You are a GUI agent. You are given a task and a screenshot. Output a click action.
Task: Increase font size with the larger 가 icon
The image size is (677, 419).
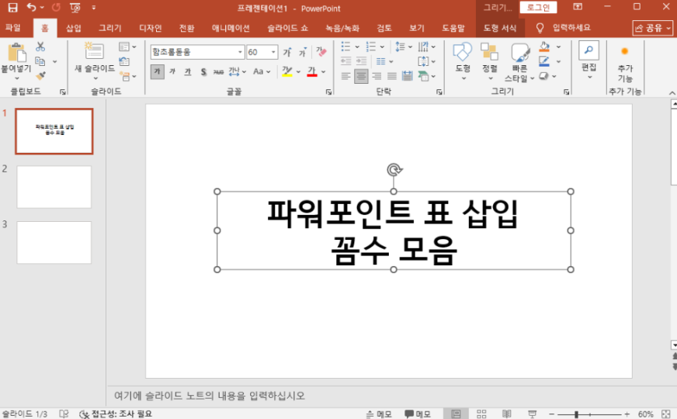point(287,52)
